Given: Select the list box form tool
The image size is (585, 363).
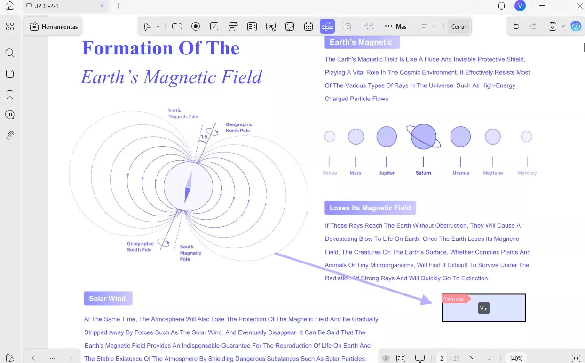Looking at the screenshot, I should [x=252, y=27].
